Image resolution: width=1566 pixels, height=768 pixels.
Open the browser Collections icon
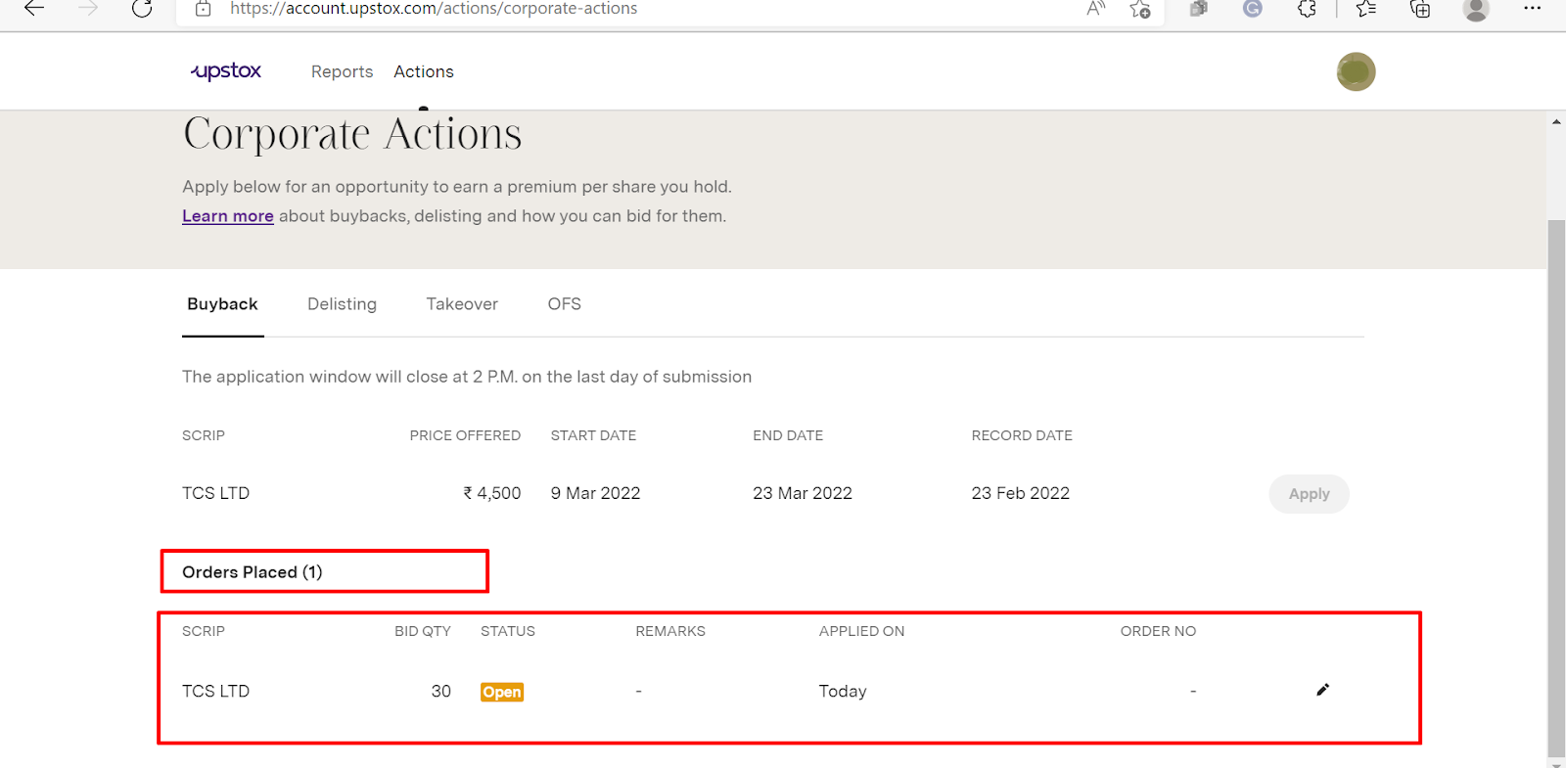(x=1420, y=9)
